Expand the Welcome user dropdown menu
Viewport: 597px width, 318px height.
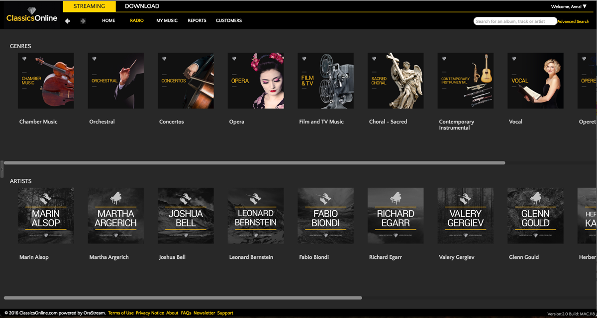[569, 6]
